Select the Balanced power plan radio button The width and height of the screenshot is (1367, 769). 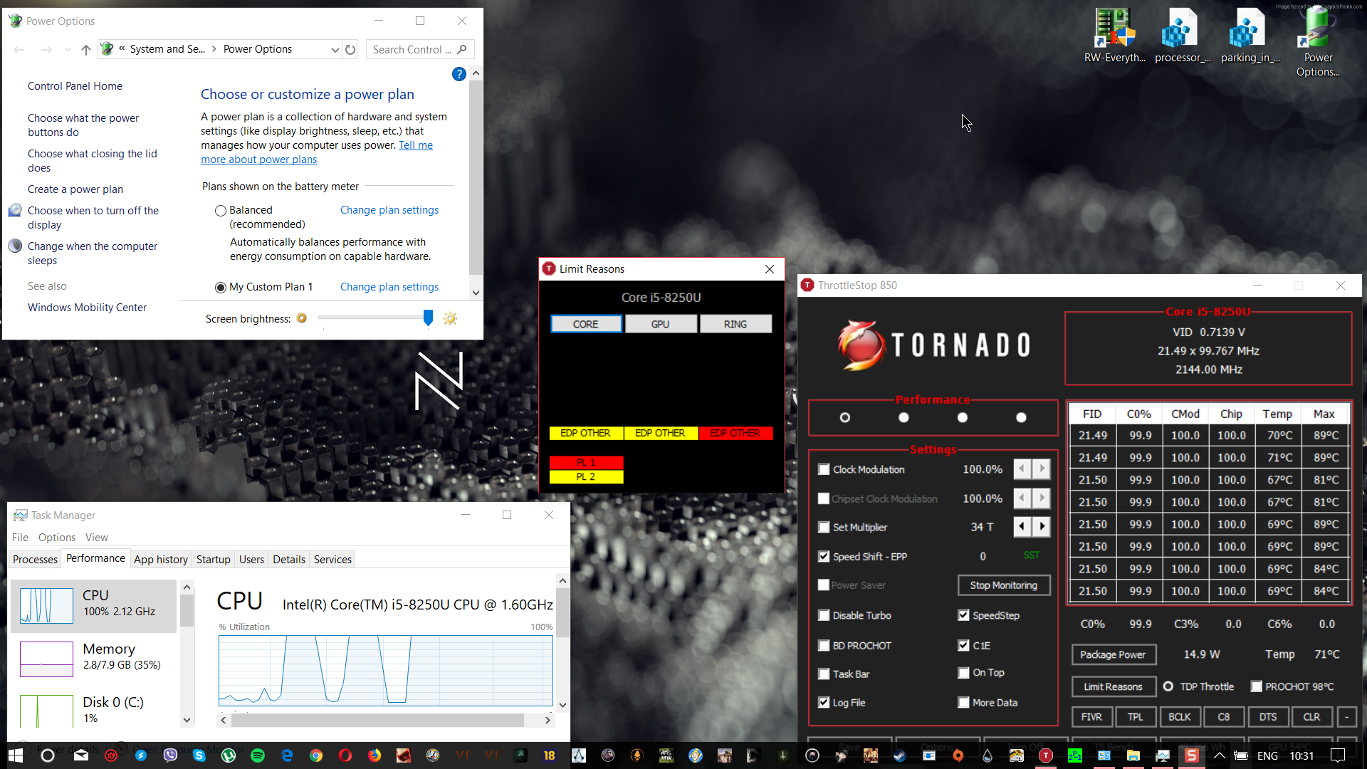221,211
